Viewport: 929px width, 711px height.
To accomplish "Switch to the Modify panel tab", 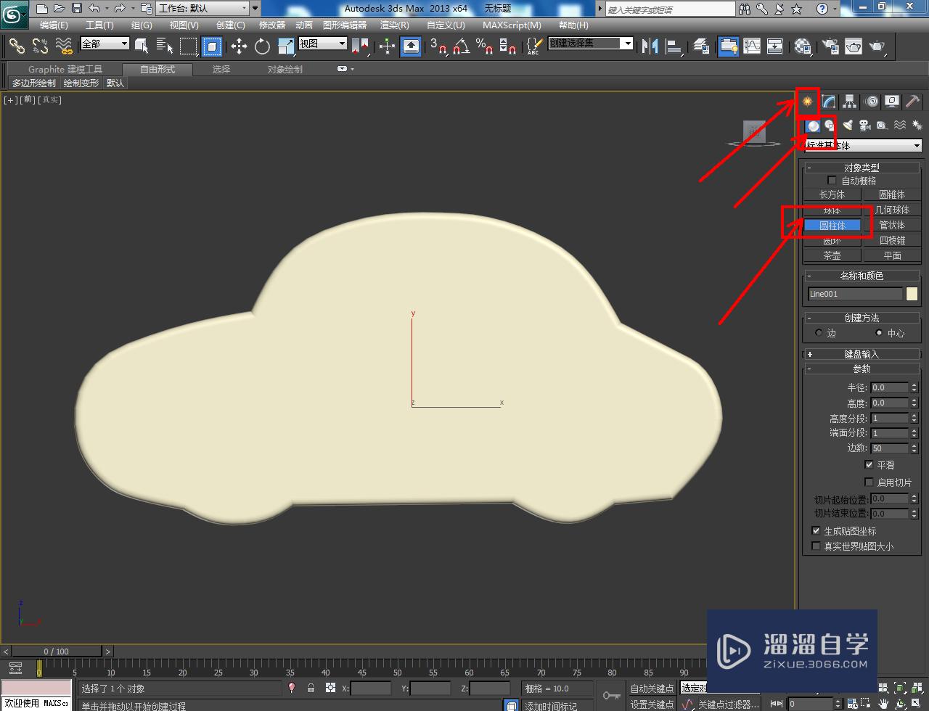I will pyautogui.click(x=828, y=102).
